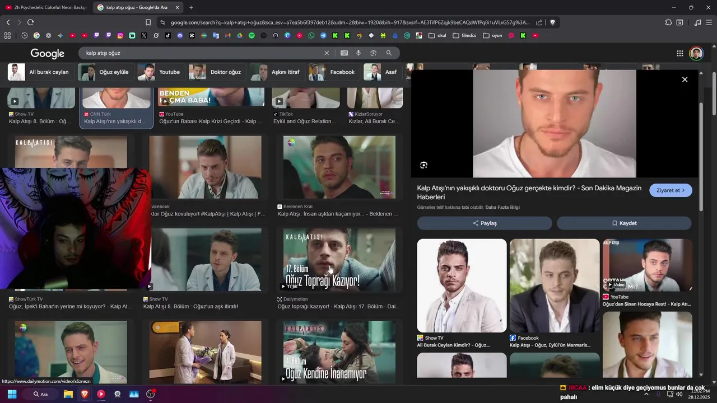Open the on-screen keyboard in search box
The width and height of the screenshot is (717, 403).
(x=344, y=53)
